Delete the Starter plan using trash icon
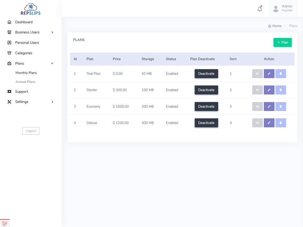 (281, 90)
